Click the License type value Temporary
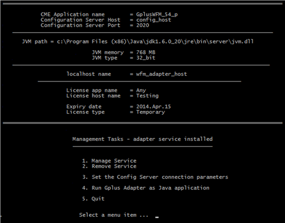 [151, 112]
